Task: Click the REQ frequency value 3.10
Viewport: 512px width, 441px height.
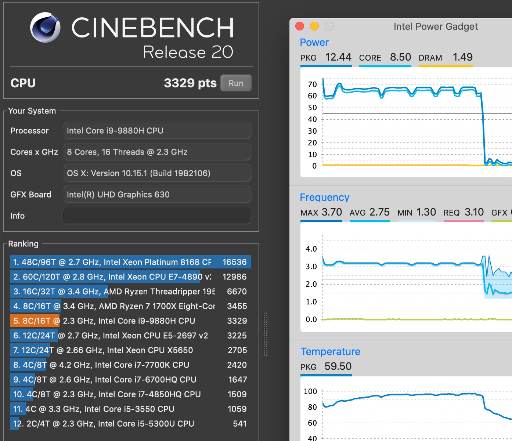Action: (474, 212)
